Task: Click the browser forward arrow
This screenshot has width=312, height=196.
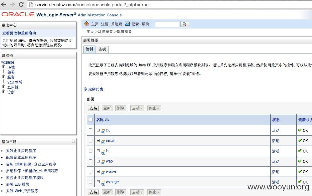Action: pos(12,5)
